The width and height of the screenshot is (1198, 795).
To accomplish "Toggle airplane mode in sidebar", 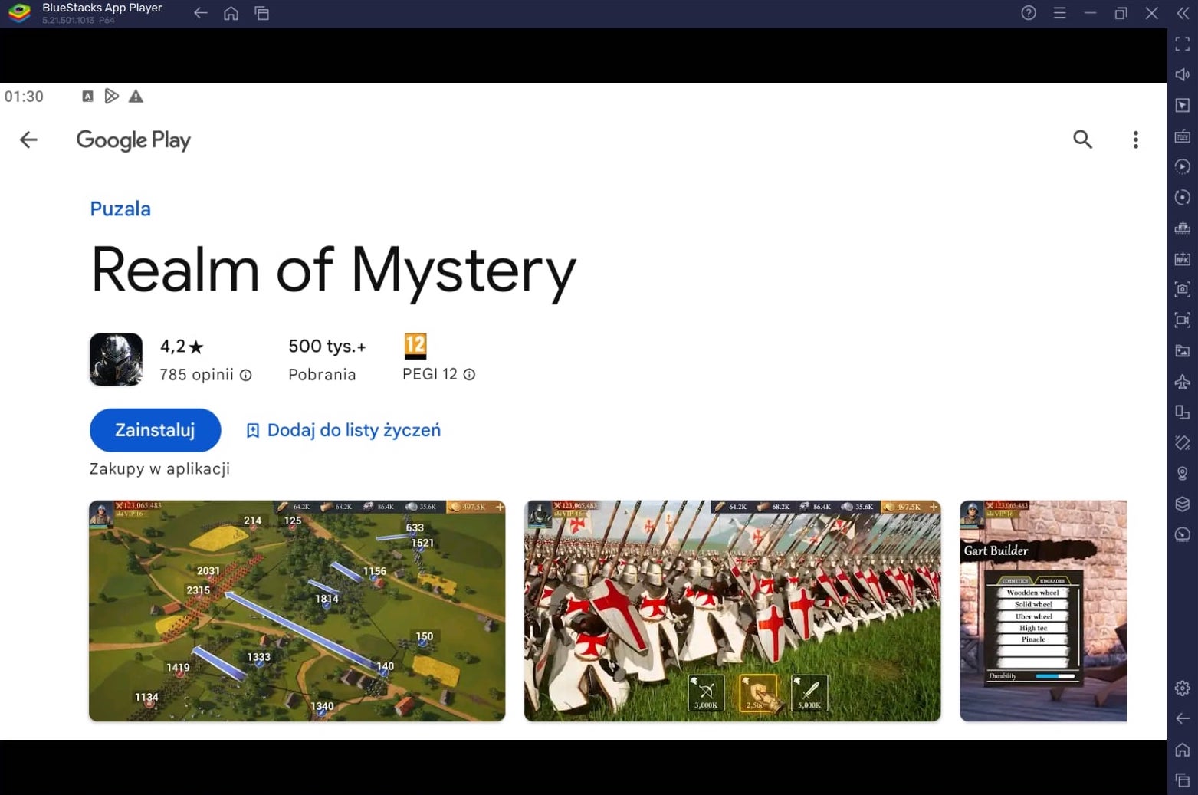I will tap(1182, 381).
